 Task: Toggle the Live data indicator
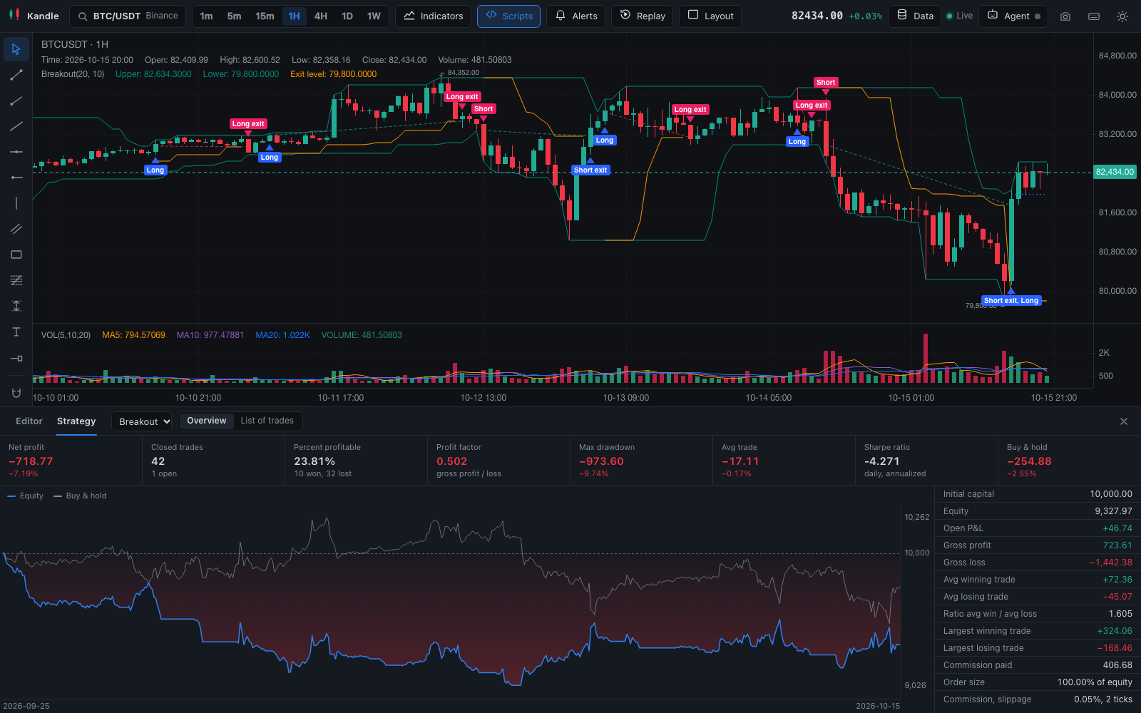(x=959, y=16)
